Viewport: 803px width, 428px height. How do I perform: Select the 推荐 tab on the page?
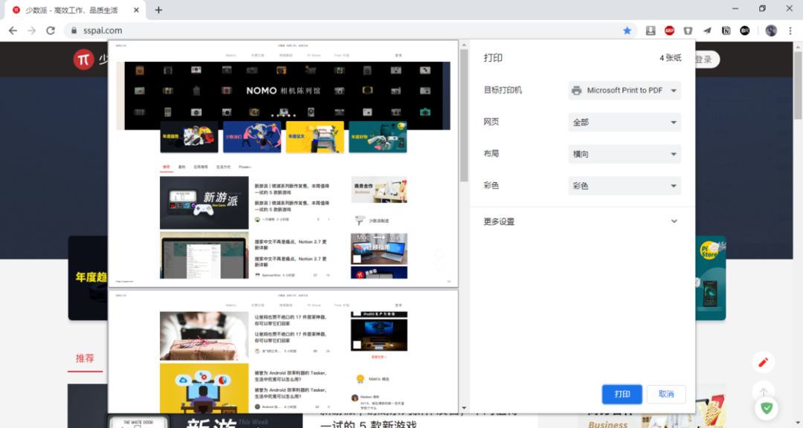[85, 358]
